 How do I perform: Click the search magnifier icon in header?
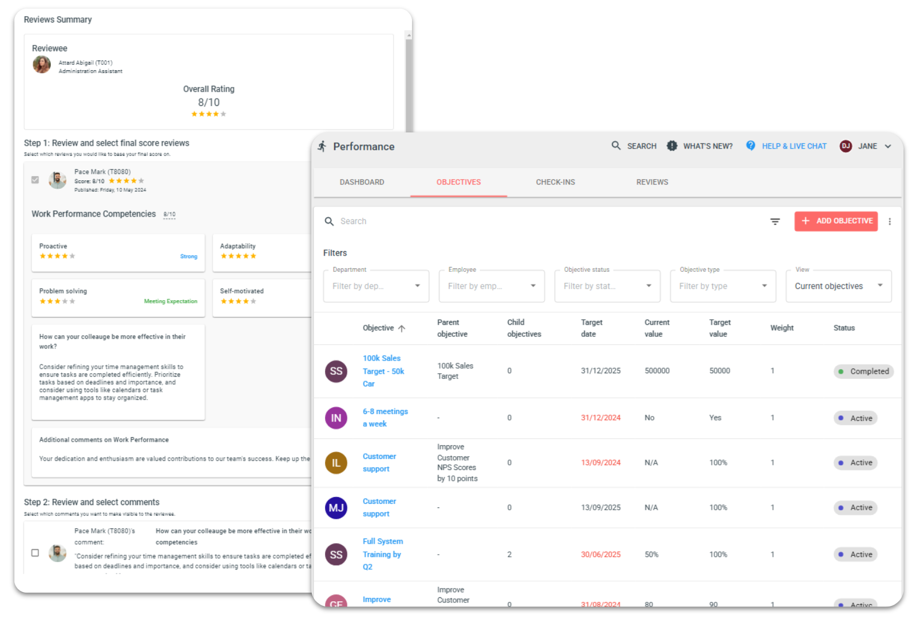(616, 146)
